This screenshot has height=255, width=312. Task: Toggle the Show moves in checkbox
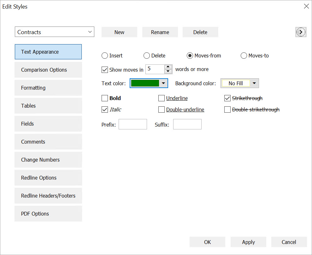(x=105, y=70)
